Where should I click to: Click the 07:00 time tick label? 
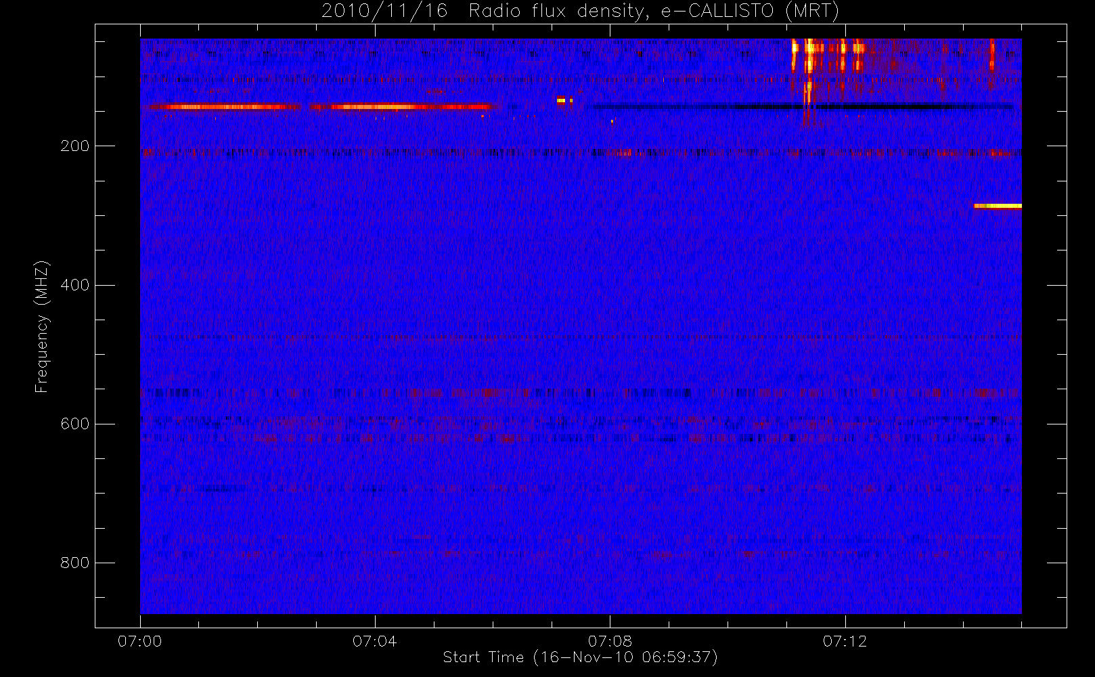pos(140,641)
